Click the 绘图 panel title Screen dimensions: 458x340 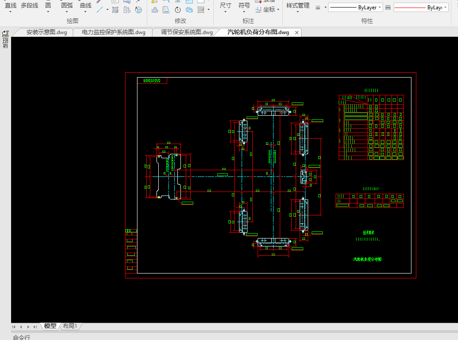tap(72, 21)
